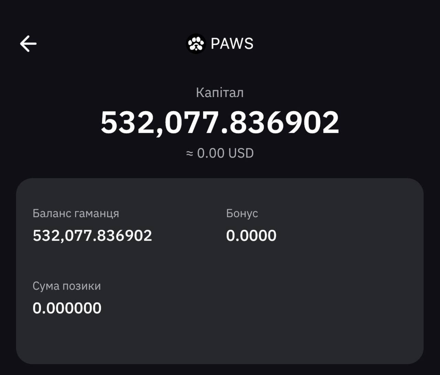
Task: Tap the decimal digits 836902 of capital amount
Action: click(x=284, y=122)
